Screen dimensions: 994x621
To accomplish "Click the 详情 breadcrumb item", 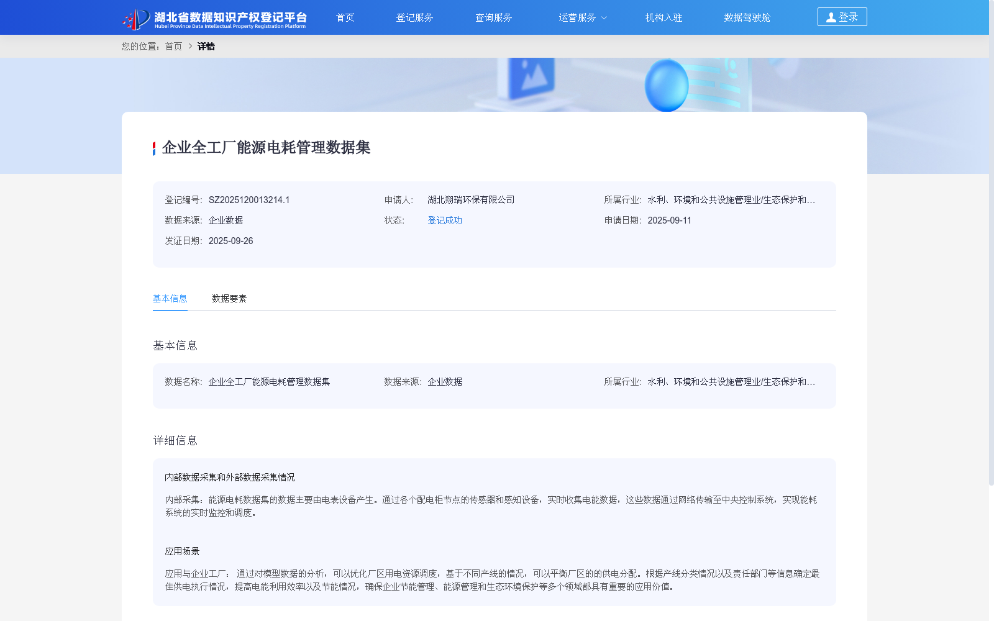I will (206, 46).
